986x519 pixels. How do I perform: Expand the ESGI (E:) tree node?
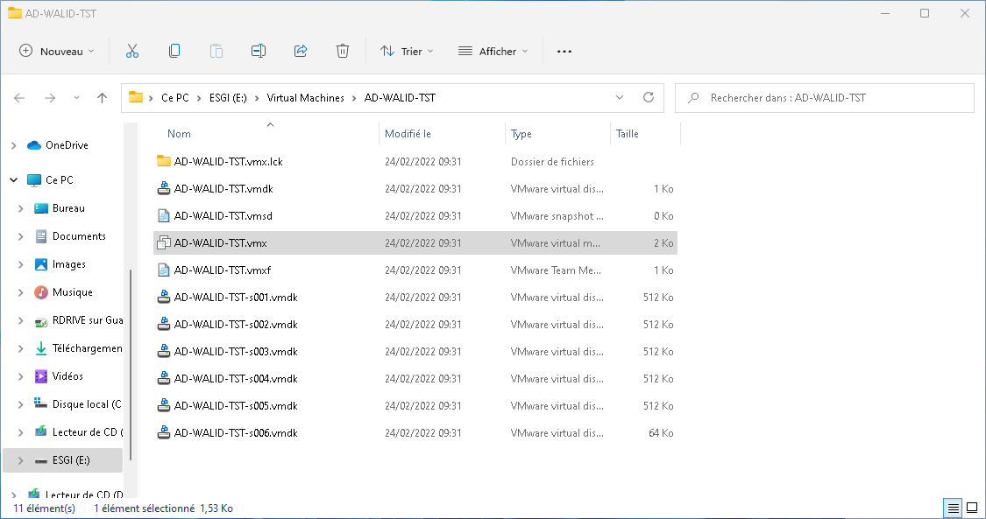[21, 460]
